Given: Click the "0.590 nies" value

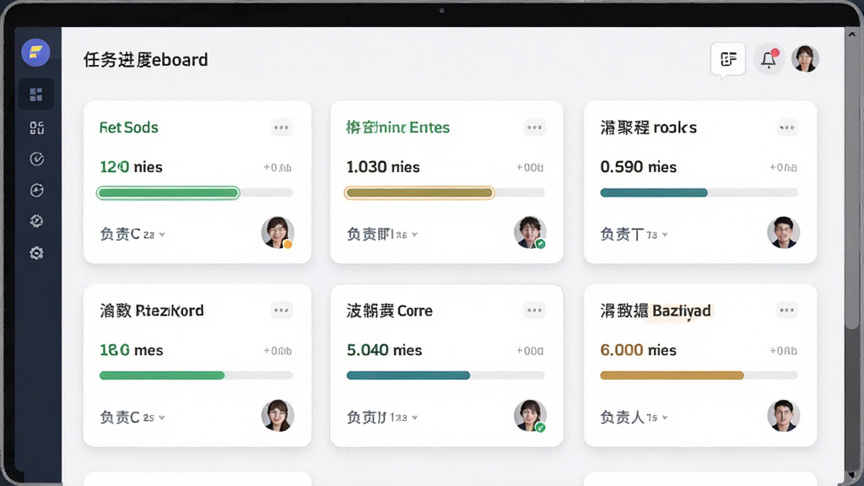Looking at the screenshot, I should point(638,167).
